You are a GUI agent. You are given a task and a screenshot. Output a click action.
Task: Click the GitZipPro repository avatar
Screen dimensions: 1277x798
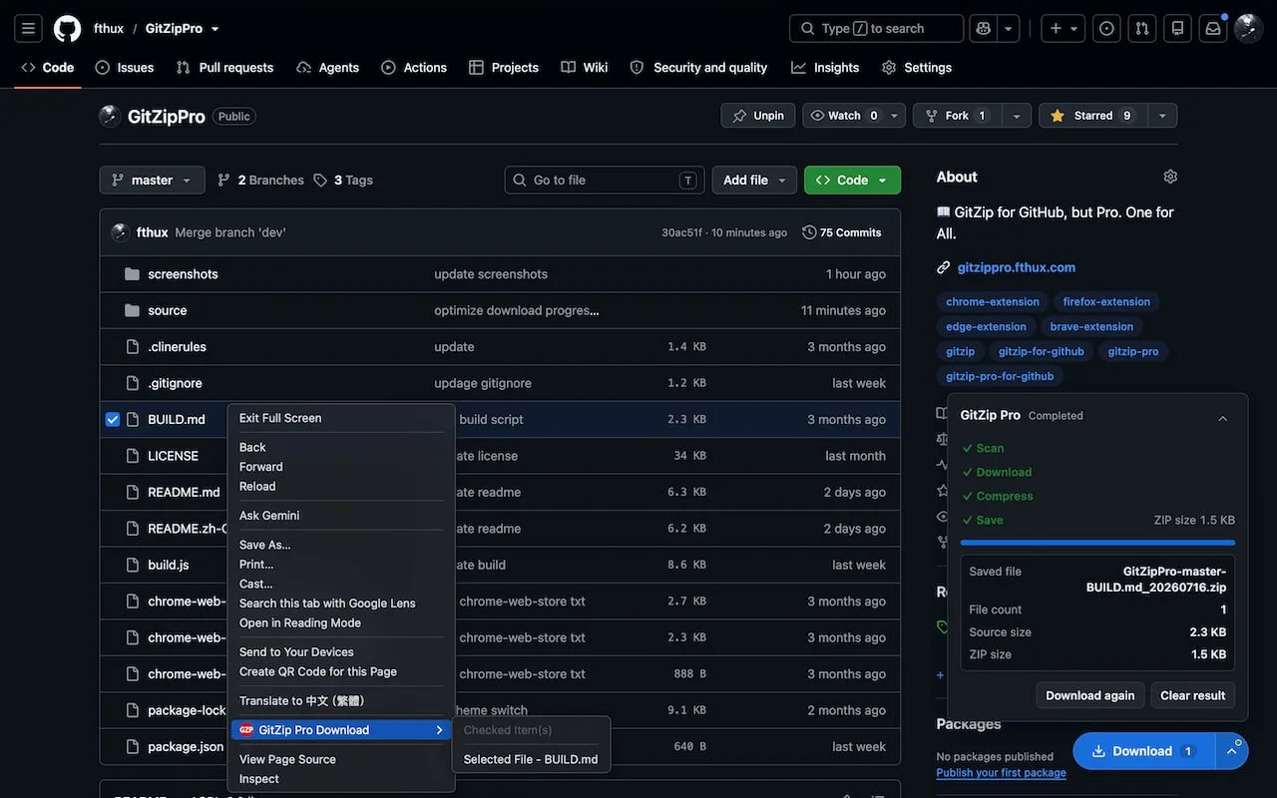(110, 116)
